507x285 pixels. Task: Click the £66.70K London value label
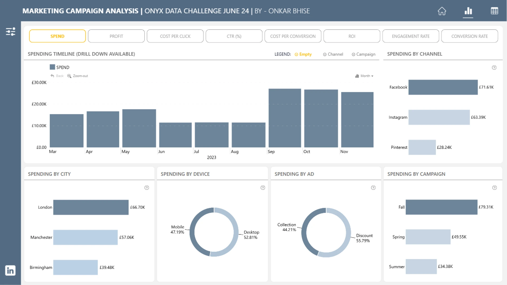click(137, 207)
